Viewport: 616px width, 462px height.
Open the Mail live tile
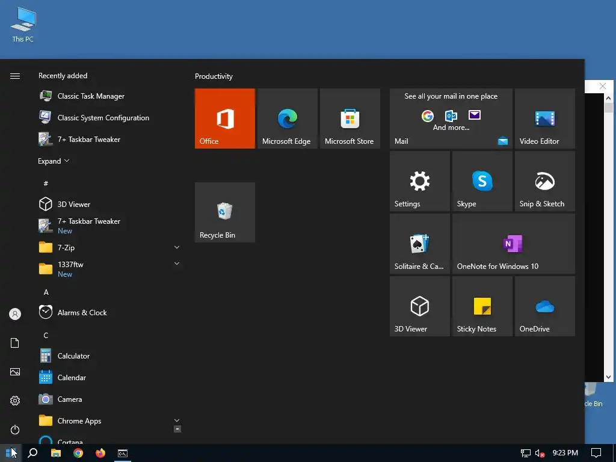coord(451,119)
